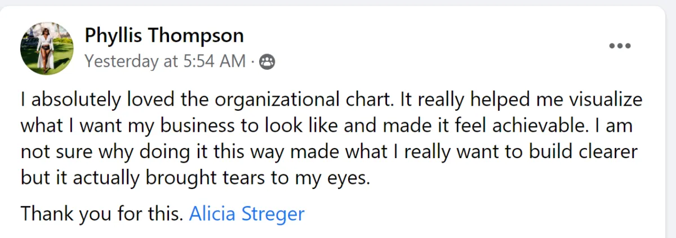Viewport: 676px width, 238px height.
Task: Click the phrase "Thank you for this."
Action: pyautogui.click(x=102, y=214)
